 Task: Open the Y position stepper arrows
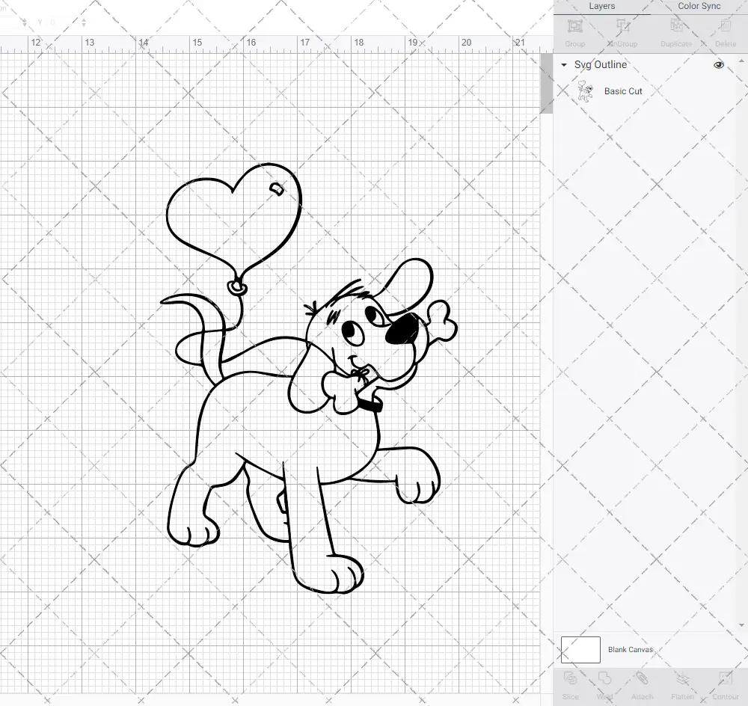pos(84,22)
